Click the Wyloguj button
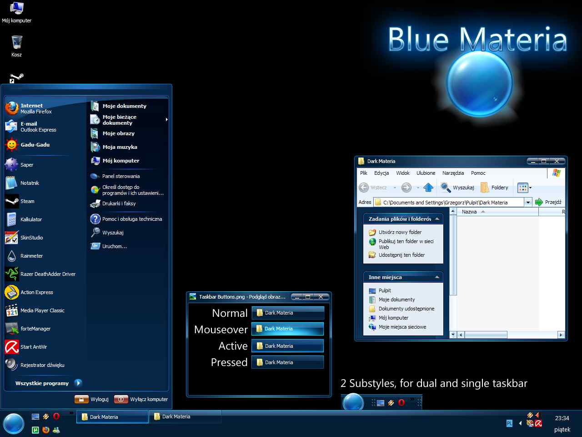 pos(92,399)
